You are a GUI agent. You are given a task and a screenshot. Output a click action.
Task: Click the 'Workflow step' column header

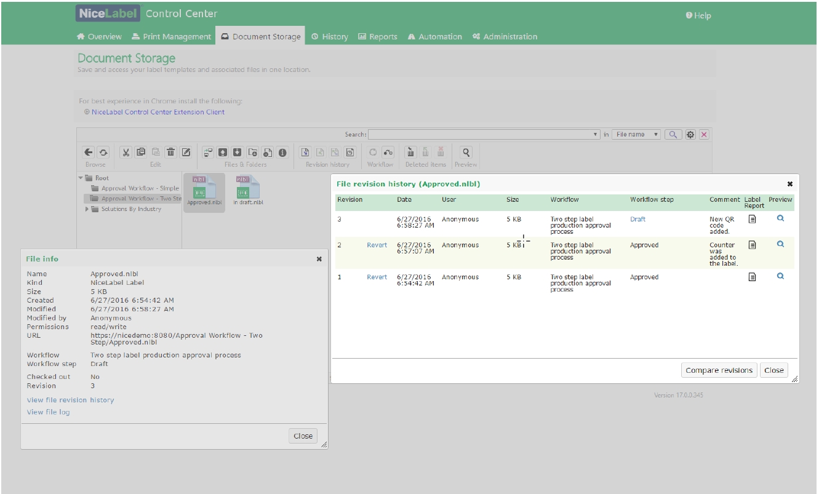coord(652,200)
